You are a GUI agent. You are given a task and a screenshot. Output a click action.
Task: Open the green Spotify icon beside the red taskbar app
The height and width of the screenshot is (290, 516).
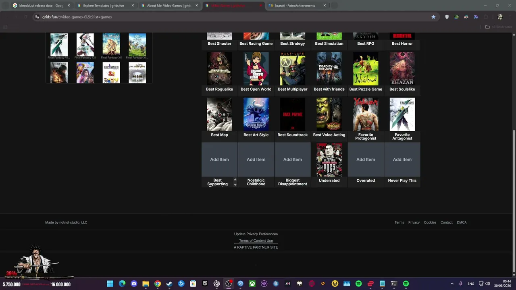(x=358, y=284)
